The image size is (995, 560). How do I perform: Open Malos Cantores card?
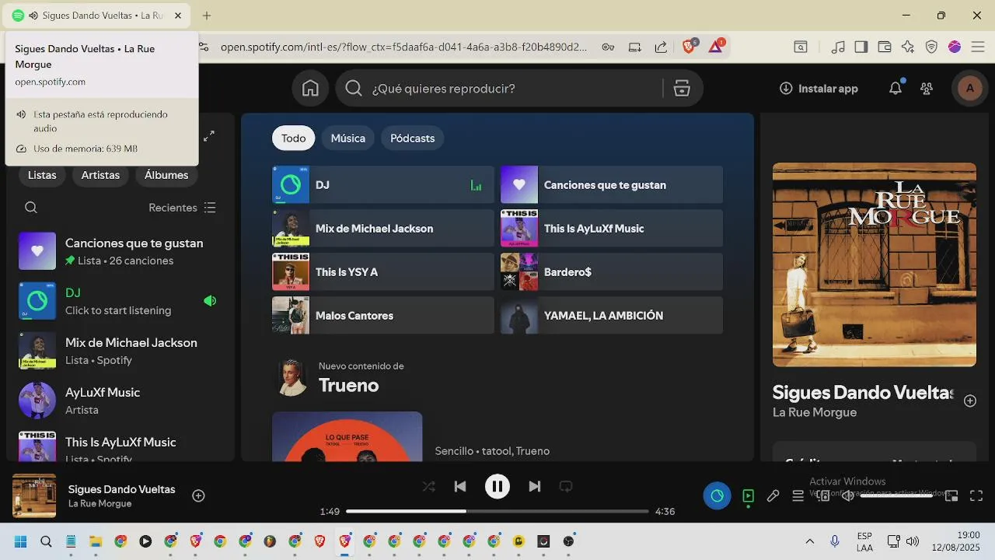click(383, 316)
